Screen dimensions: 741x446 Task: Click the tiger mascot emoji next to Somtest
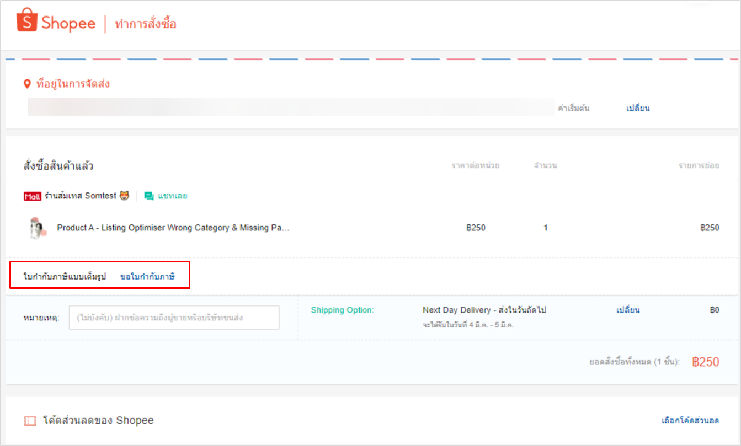coord(124,196)
